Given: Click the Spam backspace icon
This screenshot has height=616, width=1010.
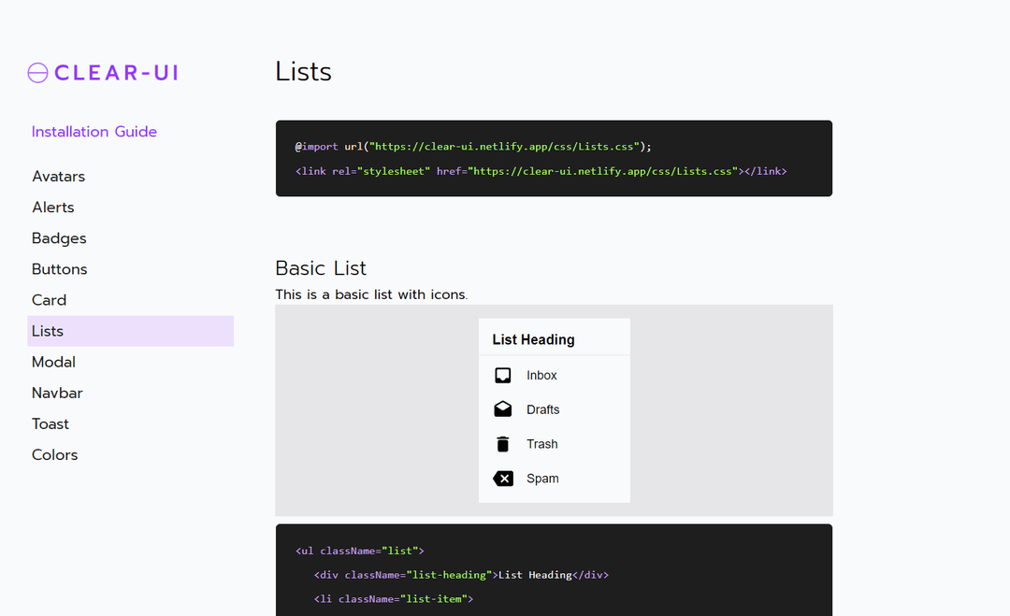Looking at the screenshot, I should pyautogui.click(x=503, y=479).
